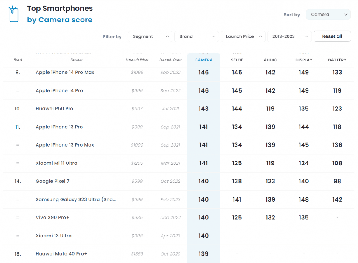Click camera score 146 for iPhone 14 Pro Max
Screen dimensions: 358x263
pos(203,72)
